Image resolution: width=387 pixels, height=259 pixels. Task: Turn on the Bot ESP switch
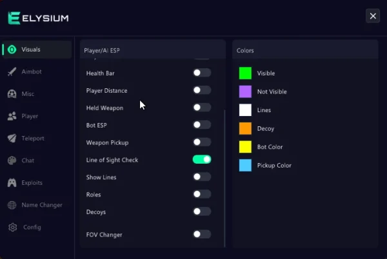tap(202, 125)
